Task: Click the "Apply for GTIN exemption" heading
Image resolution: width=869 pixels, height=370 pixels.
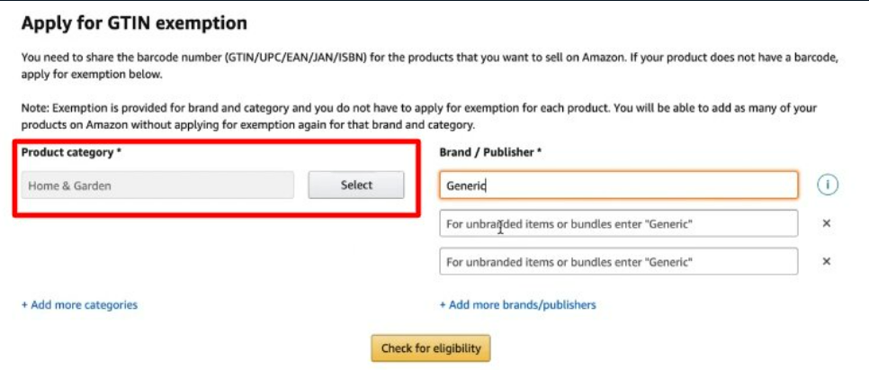Action: [134, 23]
